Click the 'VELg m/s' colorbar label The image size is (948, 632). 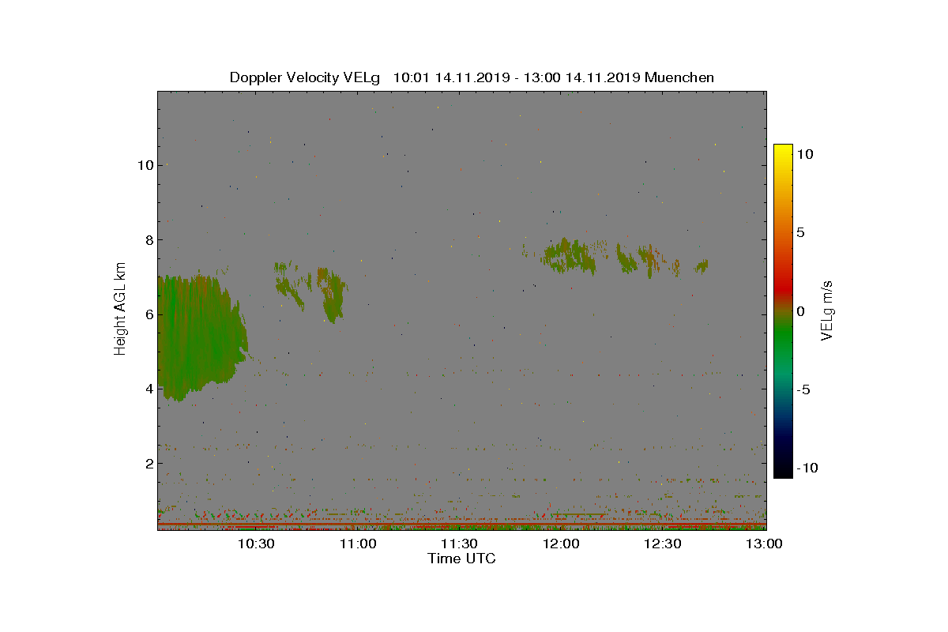coord(826,311)
